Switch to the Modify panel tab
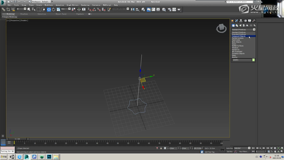The width and height of the screenshot is (284, 160). point(237,21)
